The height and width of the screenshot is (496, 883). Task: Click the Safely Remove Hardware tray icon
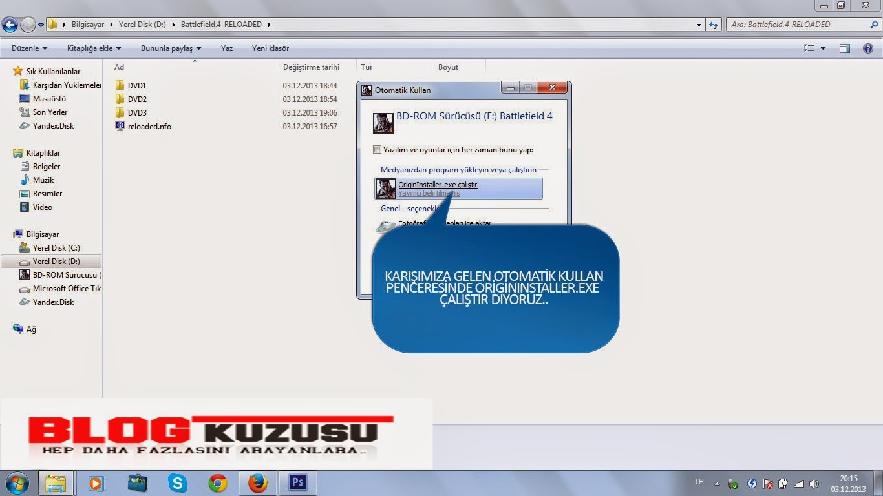(733, 483)
